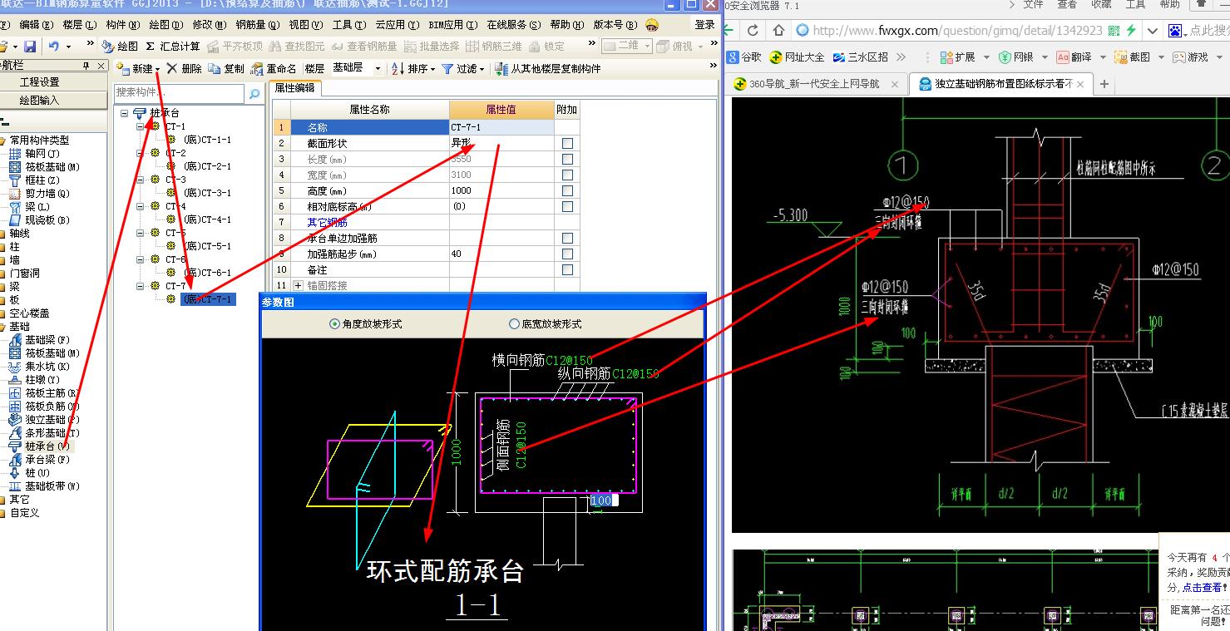1230x631 pixels.
Task: Select 角度放坡形式 radio option
Action: pyautogui.click(x=366, y=324)
